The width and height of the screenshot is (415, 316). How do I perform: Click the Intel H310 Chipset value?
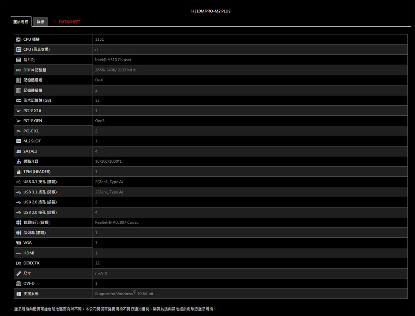click(113, 59)
